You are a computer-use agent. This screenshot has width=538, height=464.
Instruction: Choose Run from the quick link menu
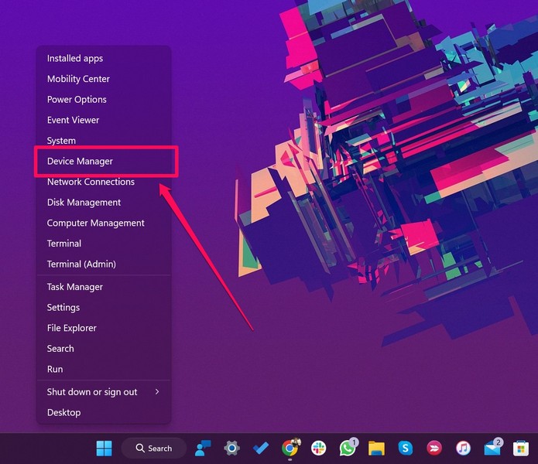click(x=55, y=369)
